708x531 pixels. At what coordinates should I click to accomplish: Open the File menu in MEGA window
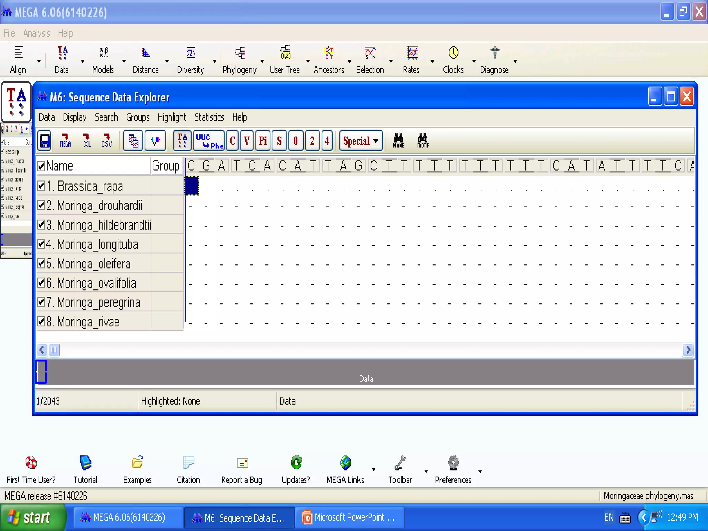[x=9, y=34]
